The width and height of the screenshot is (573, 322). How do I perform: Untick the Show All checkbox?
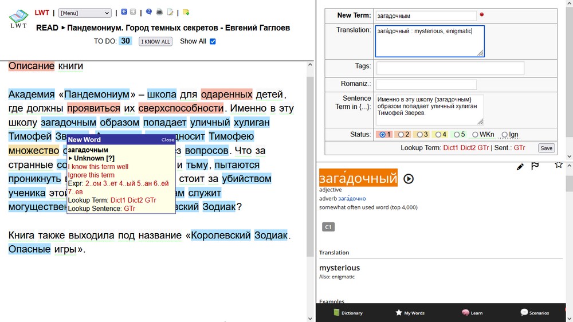(213, 41)
